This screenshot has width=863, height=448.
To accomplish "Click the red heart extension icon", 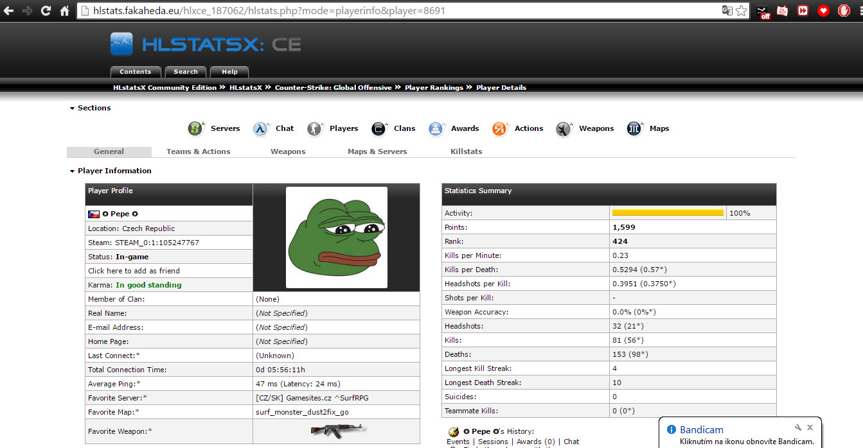I will pyautogui.click(x=823, y=10).
